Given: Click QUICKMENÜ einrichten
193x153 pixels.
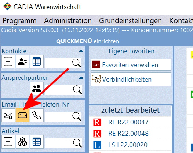Looking at the screenshot, I should click(88, 41).
